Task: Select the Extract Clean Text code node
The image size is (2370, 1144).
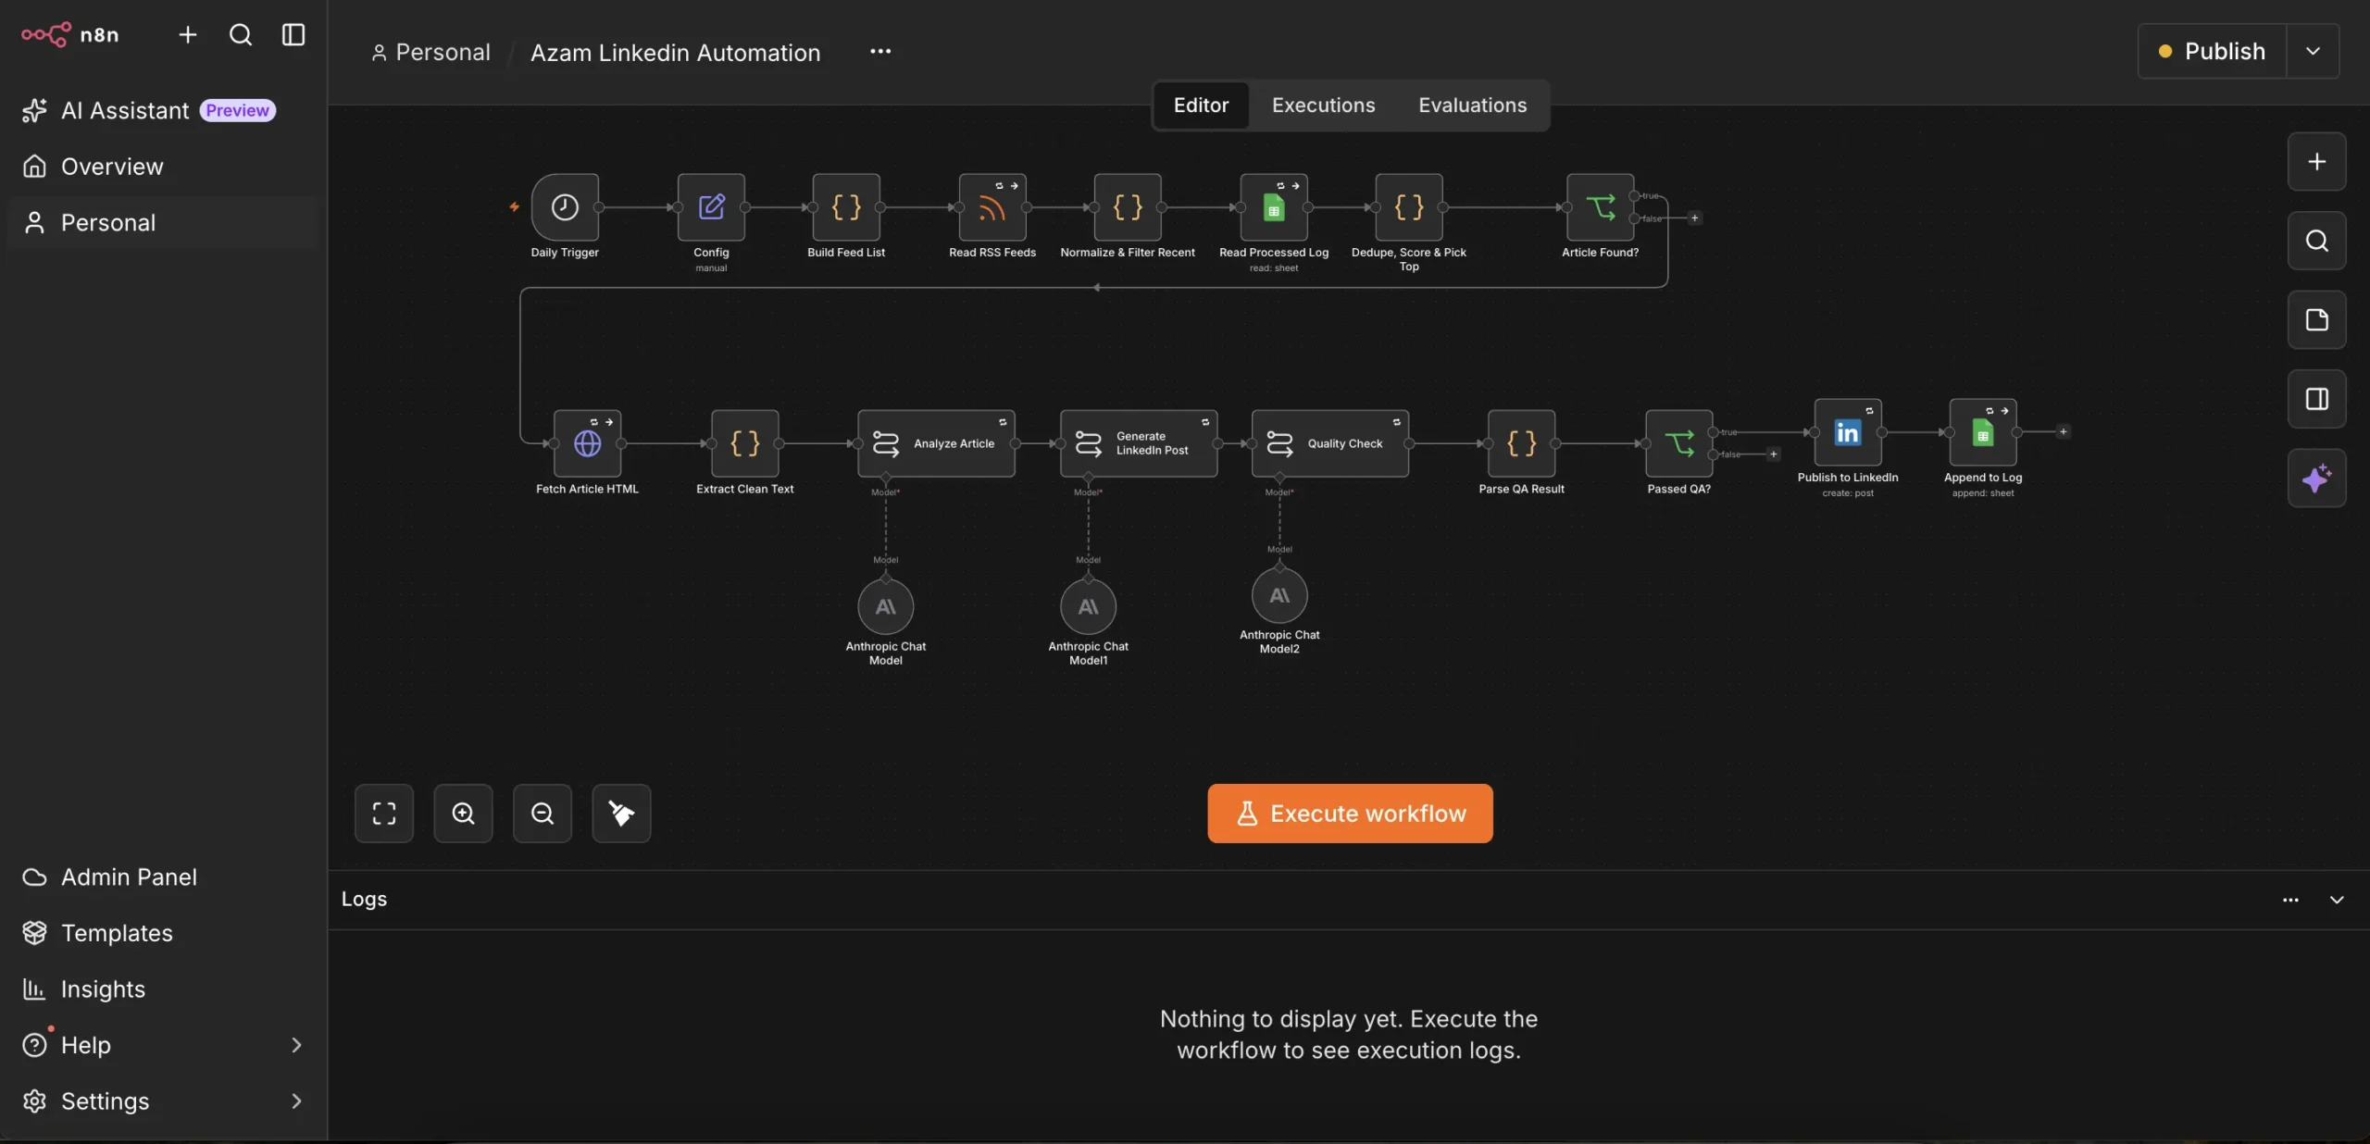Action: click(x=745, y=443)
